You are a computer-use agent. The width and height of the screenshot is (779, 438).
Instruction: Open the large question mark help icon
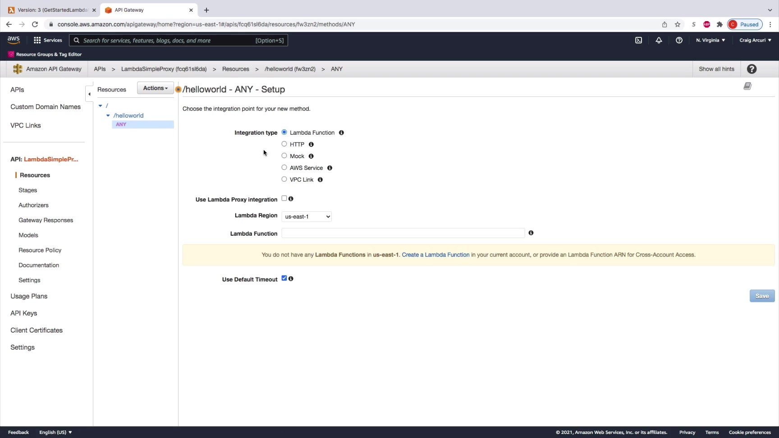(752, 69)
